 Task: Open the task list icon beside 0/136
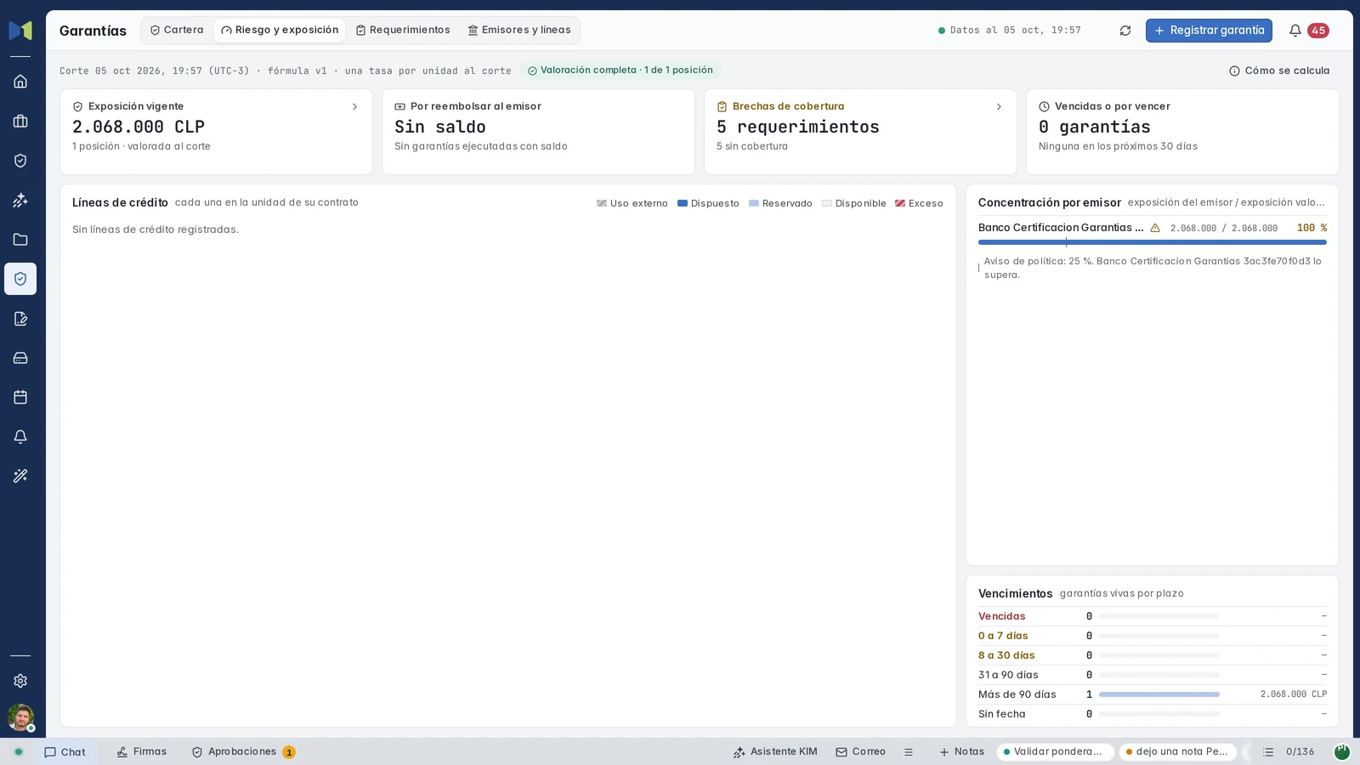(x=1268, y=752)
